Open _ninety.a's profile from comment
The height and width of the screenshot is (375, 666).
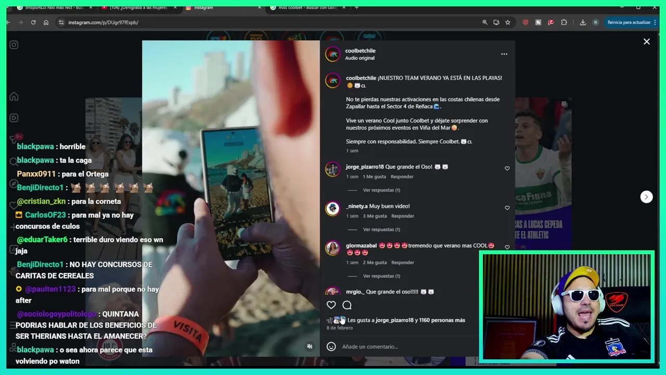click(x=357, y=206)
